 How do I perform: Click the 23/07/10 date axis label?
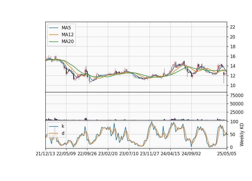pyautogui.click(x=129, y=154)
